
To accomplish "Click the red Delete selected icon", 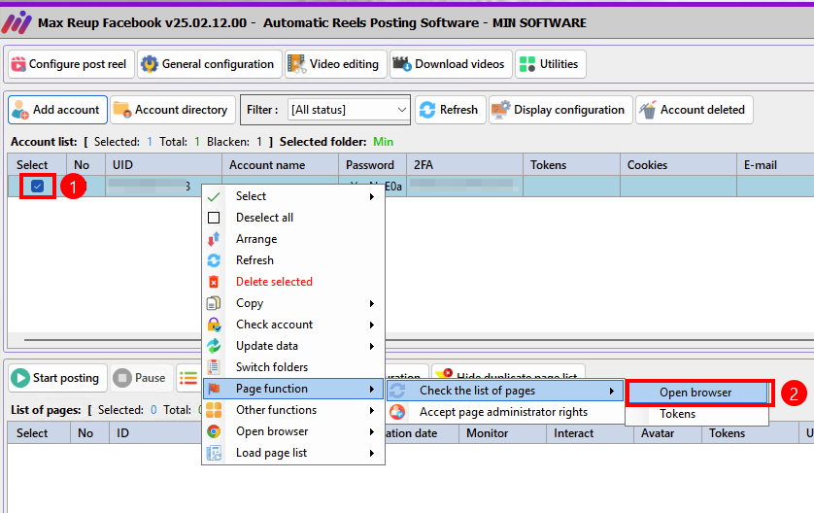I will (214, 282).
